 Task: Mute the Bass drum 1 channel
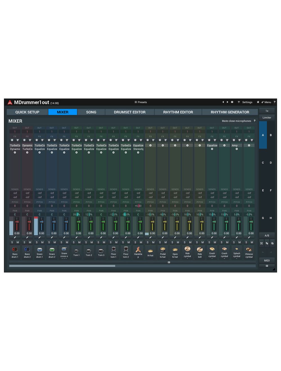point(18,242)
